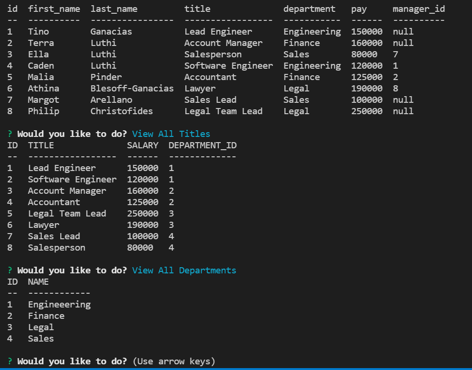Select the bottom 'Would you like to do?' prompt
This screenshot has width=472, height=370.
click(x=71, y=361)
